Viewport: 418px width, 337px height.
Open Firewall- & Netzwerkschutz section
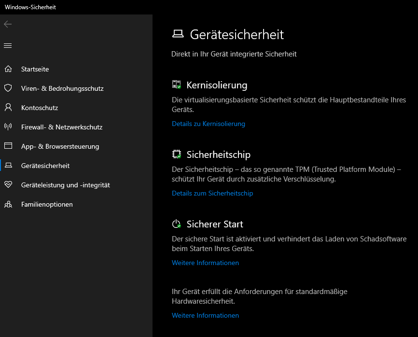click(62, 127)
